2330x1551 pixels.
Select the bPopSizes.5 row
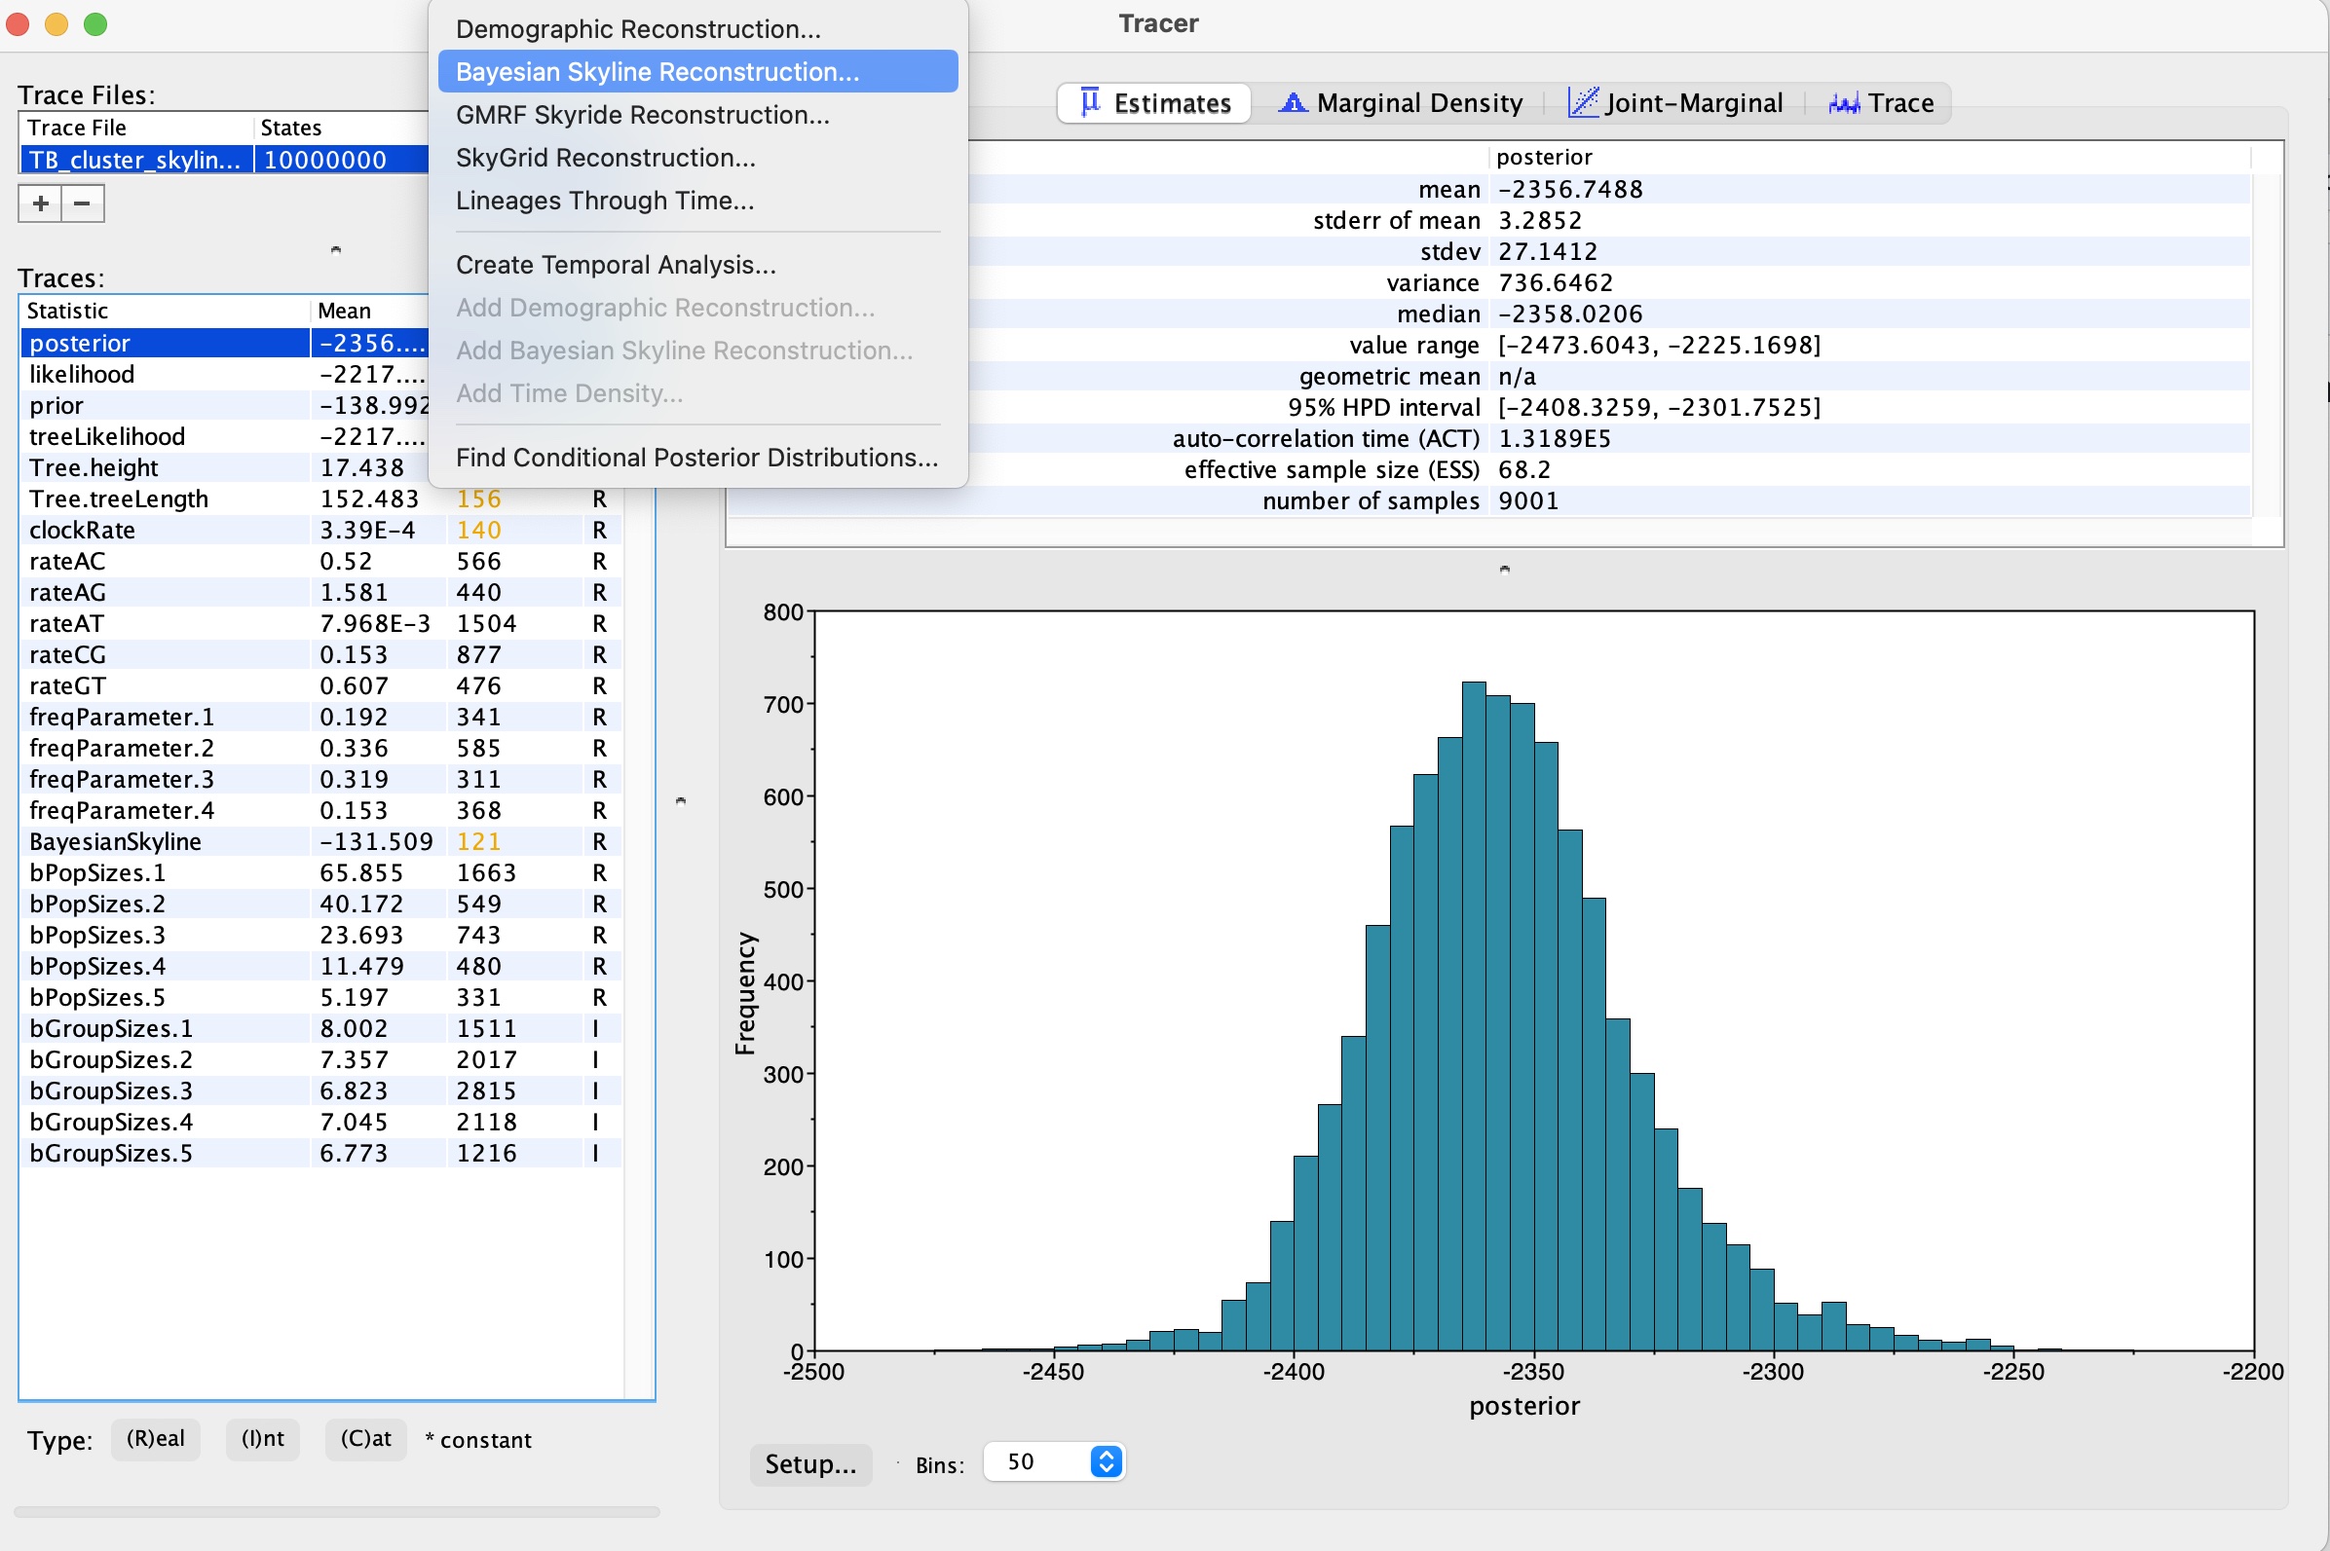point(320,997)
